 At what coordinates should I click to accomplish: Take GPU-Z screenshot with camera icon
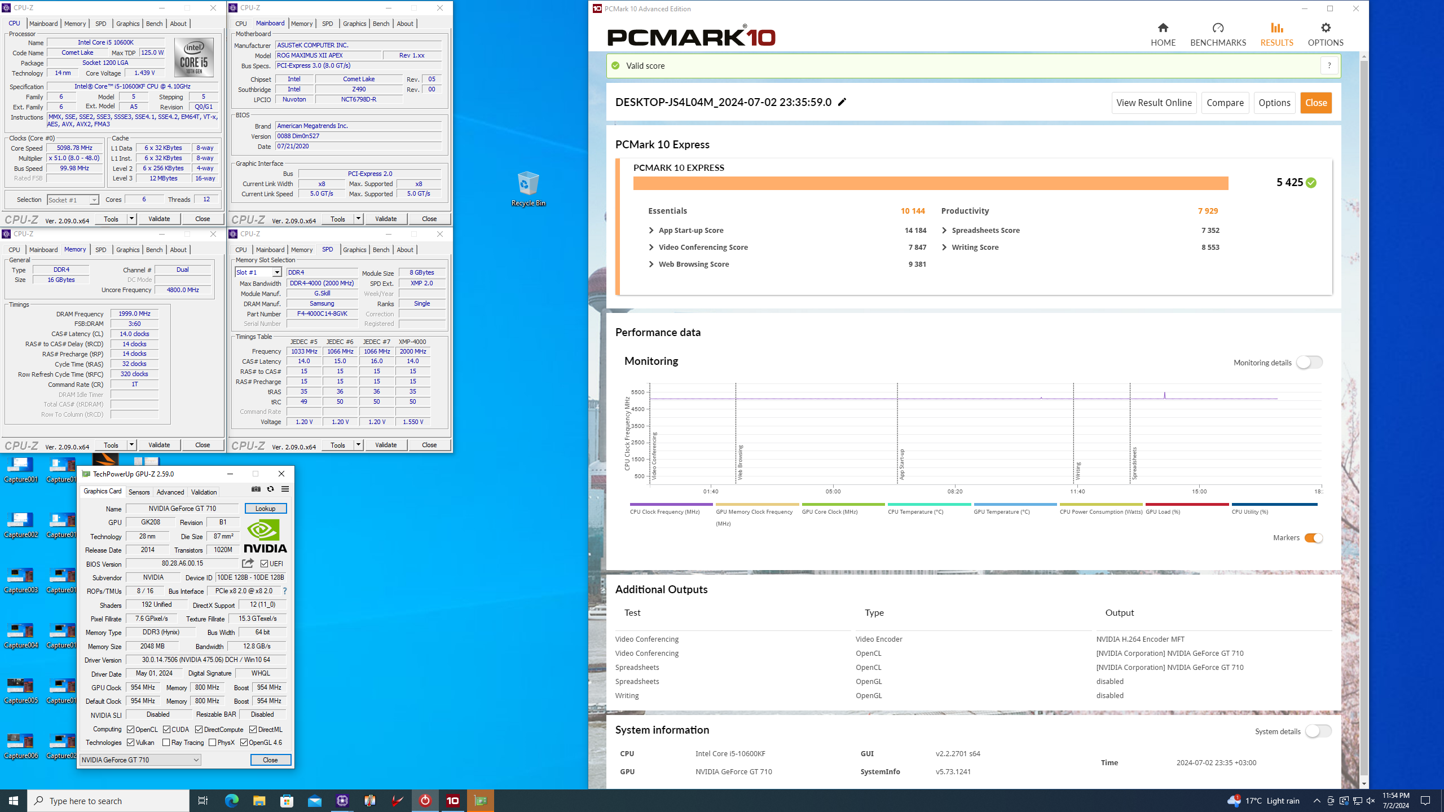point(256,489)
